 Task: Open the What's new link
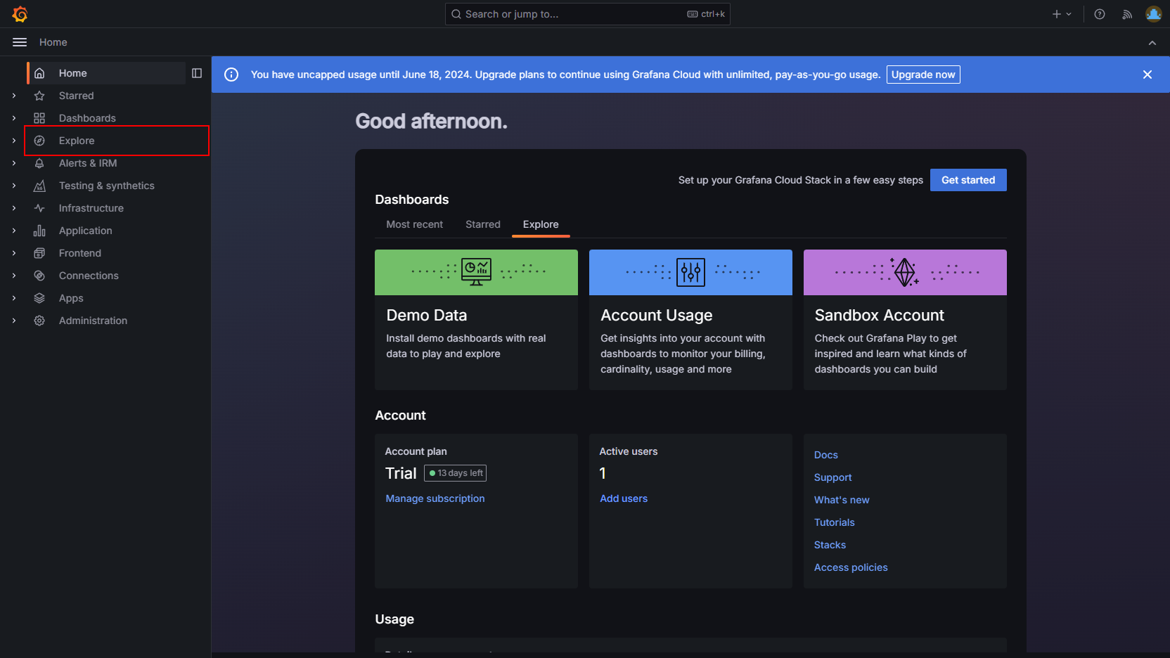click(x=842, y=500)
